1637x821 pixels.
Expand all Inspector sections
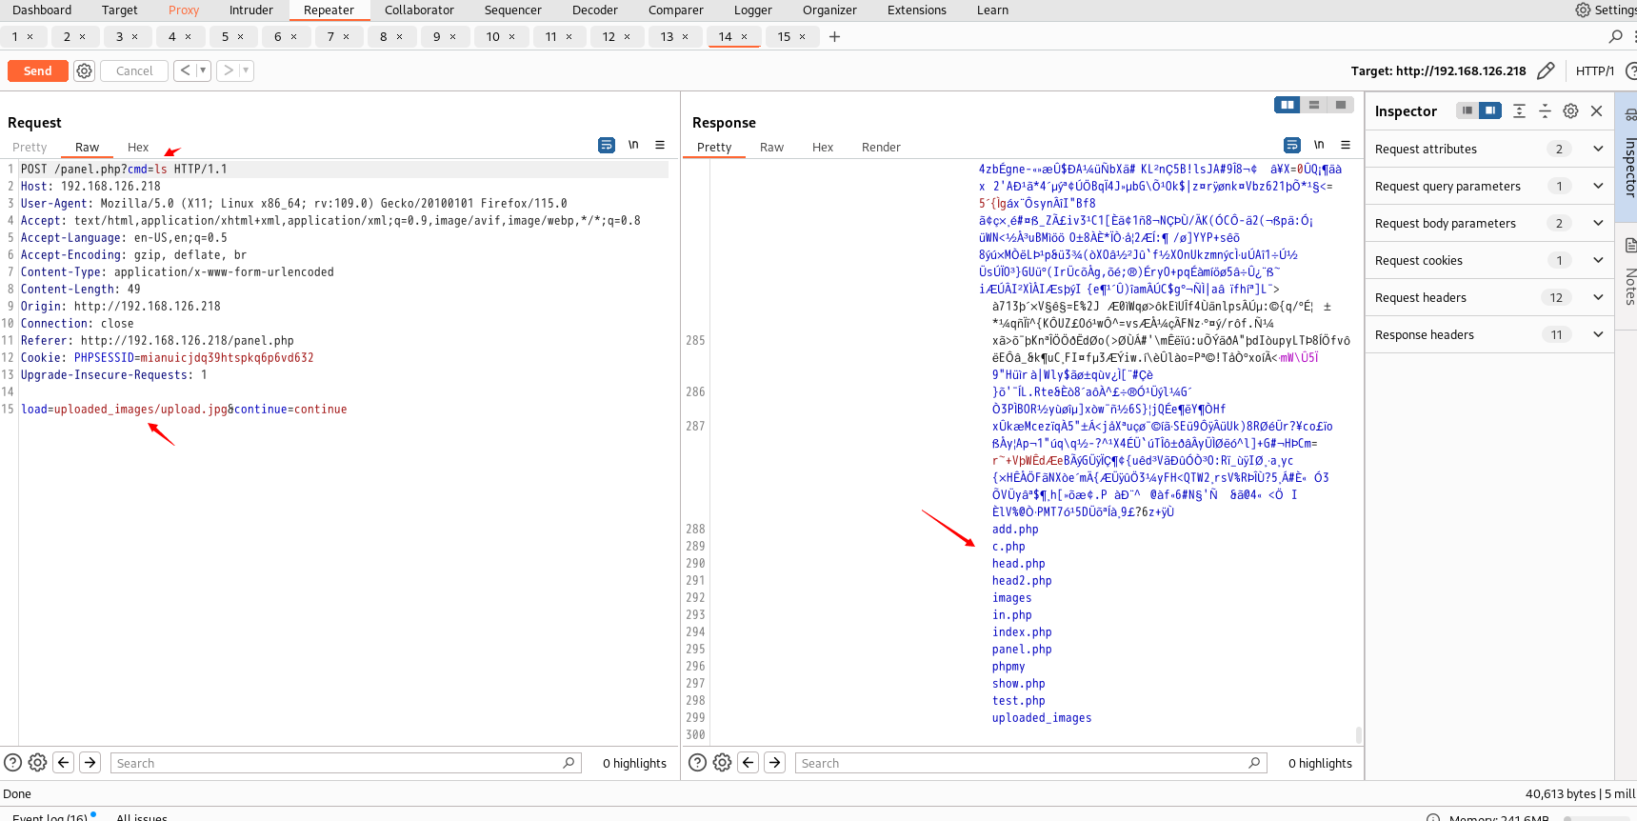click(1519, 110)
